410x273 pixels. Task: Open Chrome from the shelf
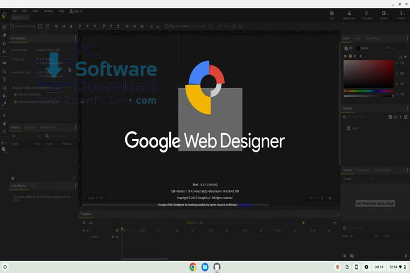[x=193, y=267]
